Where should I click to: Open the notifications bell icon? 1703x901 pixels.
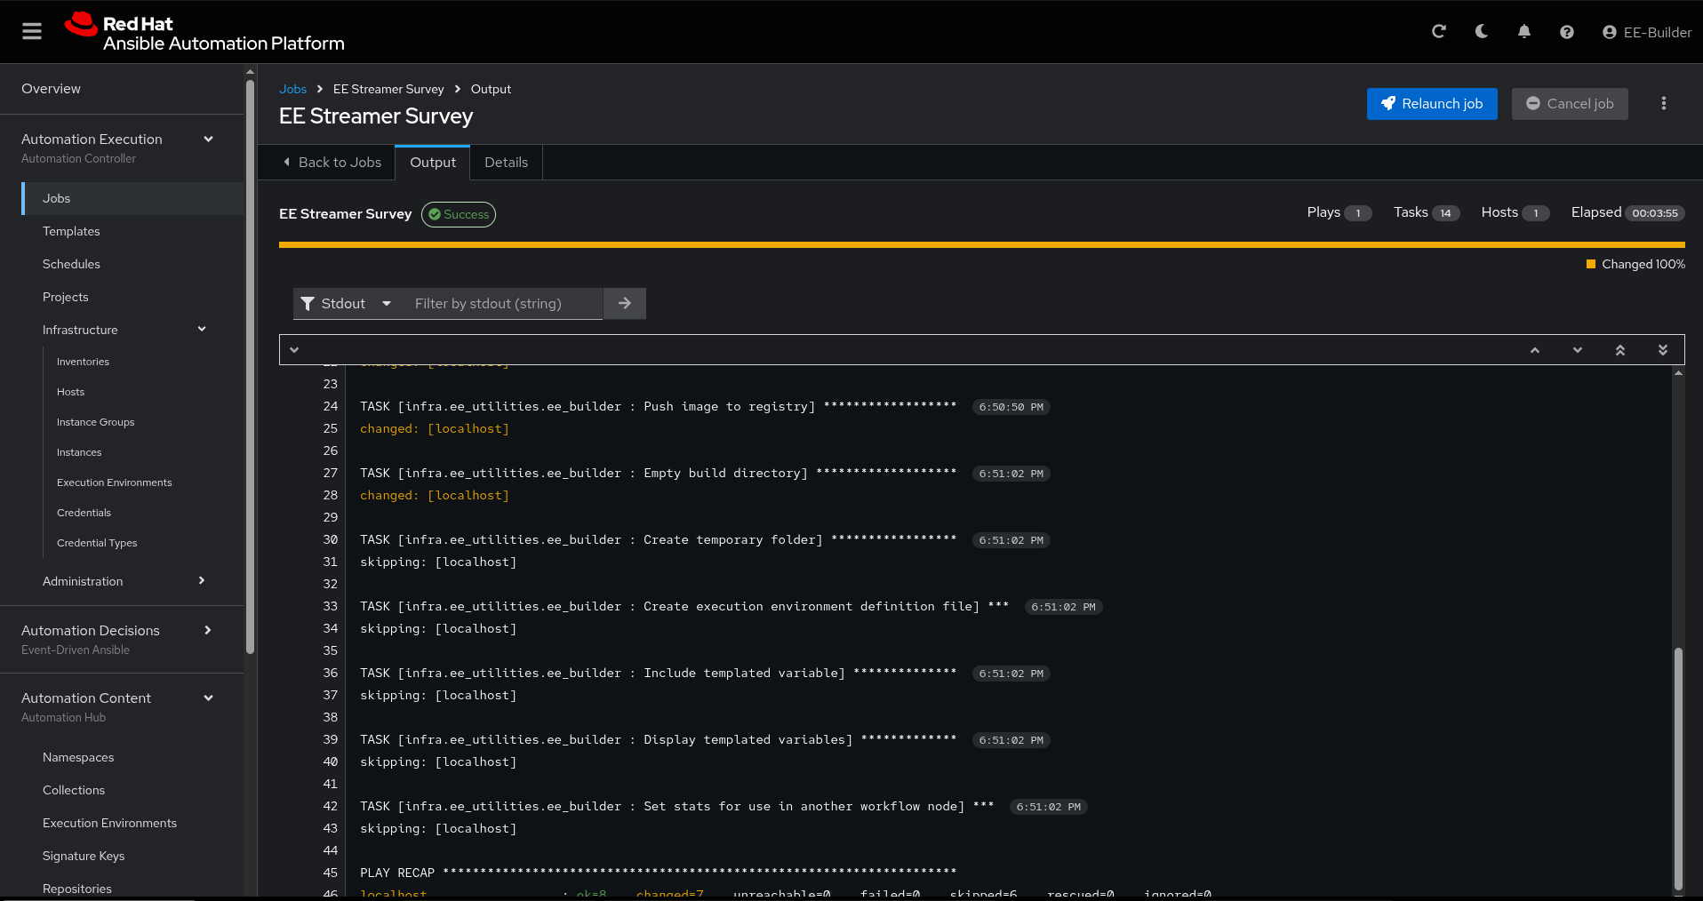tap(1523, 32)
